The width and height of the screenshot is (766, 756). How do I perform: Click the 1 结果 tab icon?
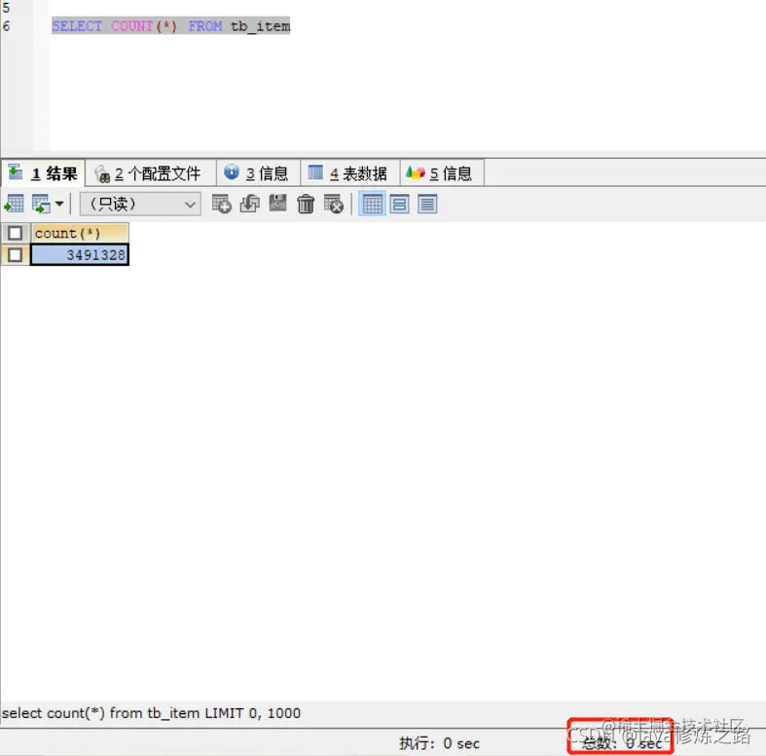coord(16,172)
